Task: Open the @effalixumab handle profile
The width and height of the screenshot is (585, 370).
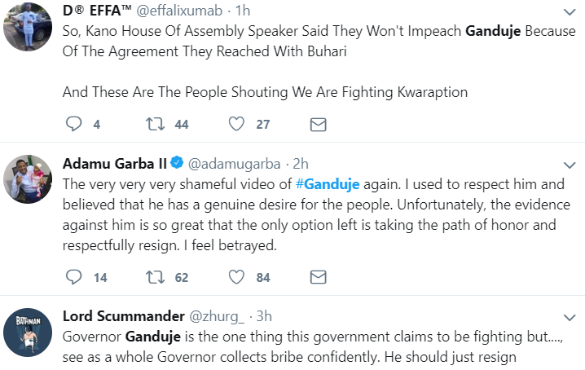Action: 179,11
